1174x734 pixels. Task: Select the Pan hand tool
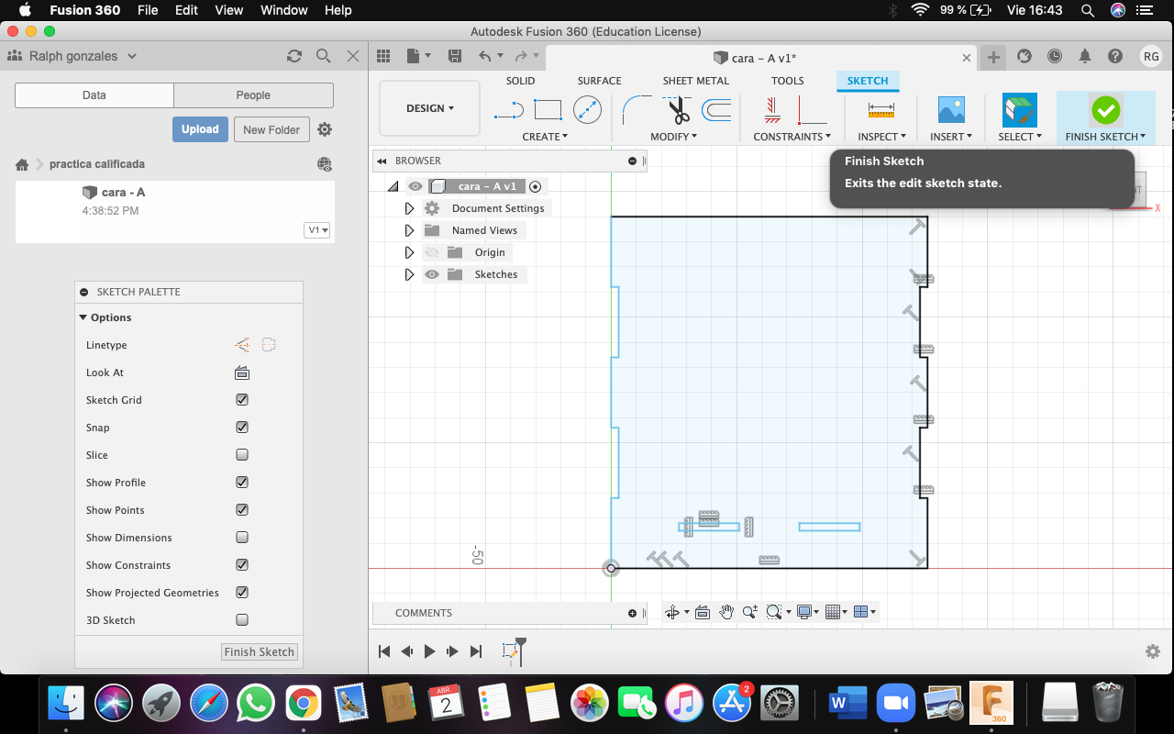pos(726,612)
